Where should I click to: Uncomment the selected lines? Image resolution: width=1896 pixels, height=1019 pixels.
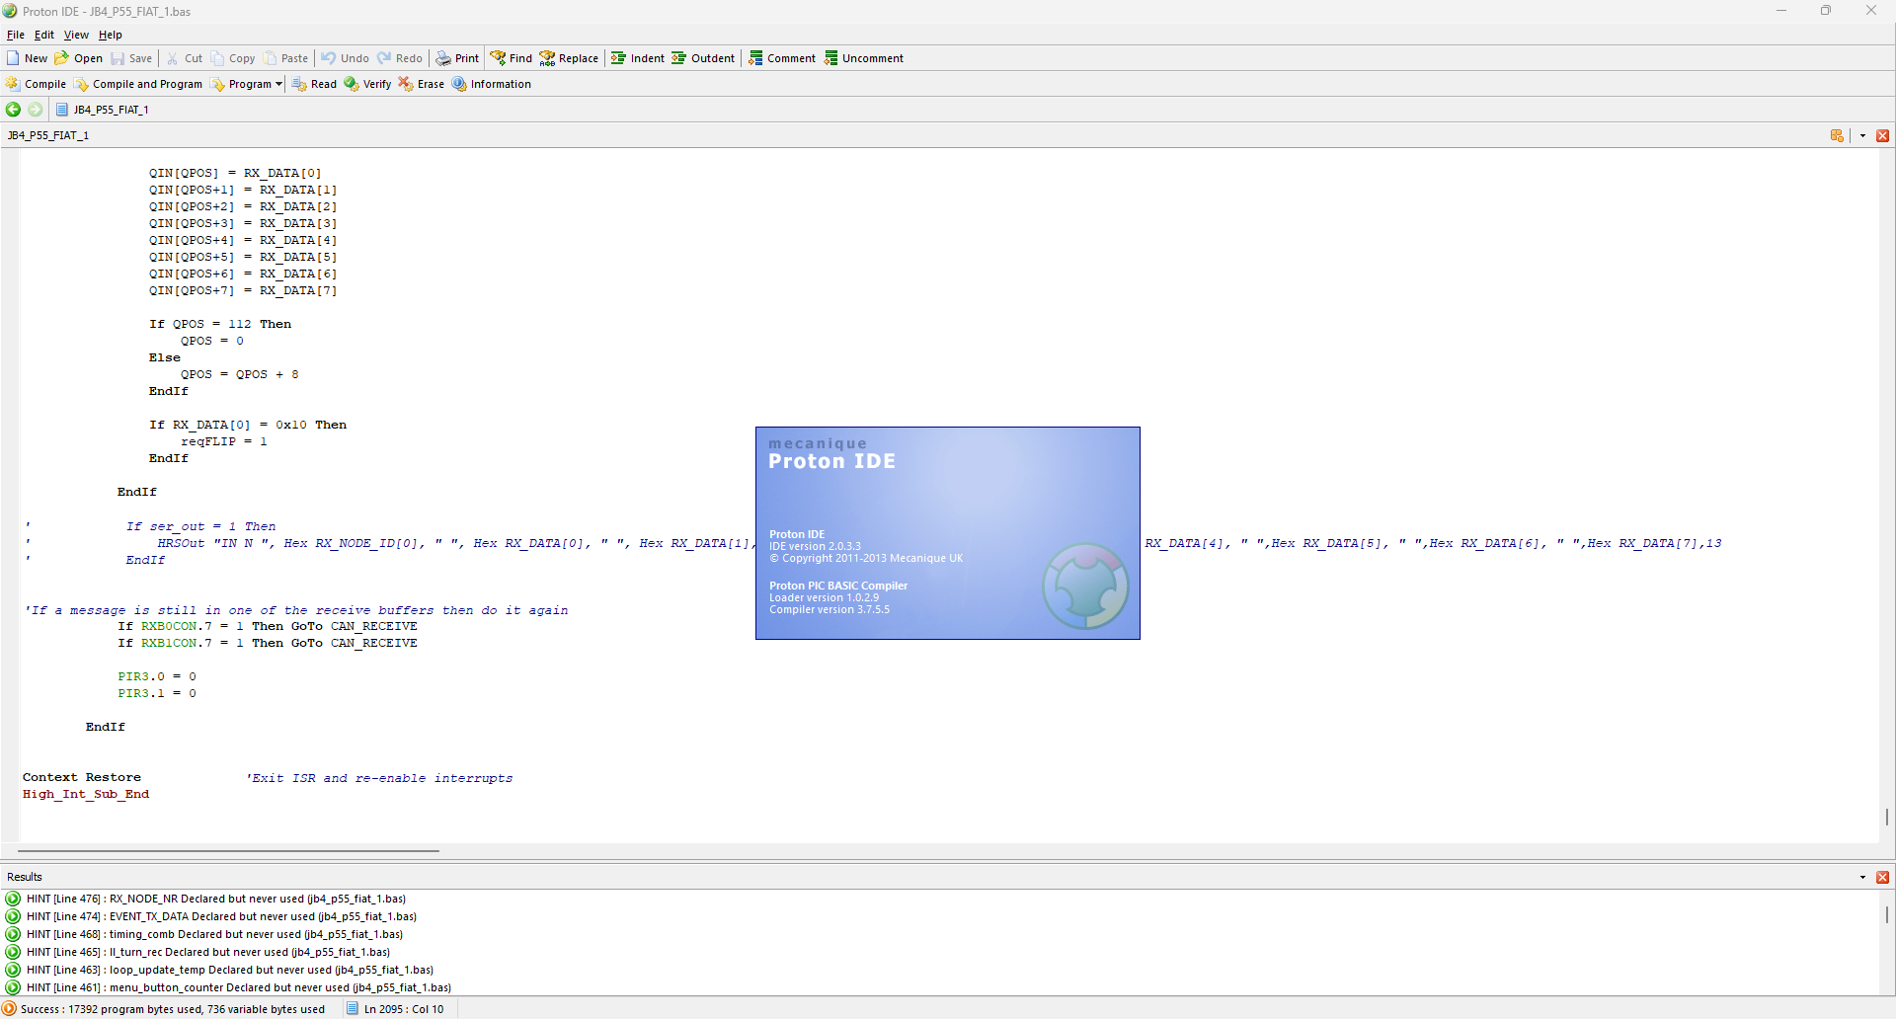click(x=864, y=58)
